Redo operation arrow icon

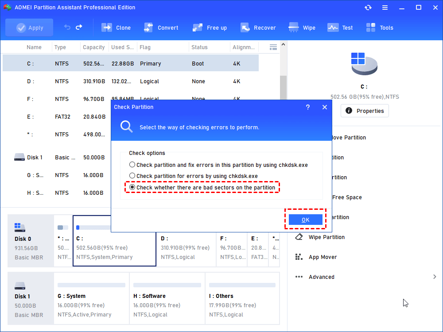(79, 27)
